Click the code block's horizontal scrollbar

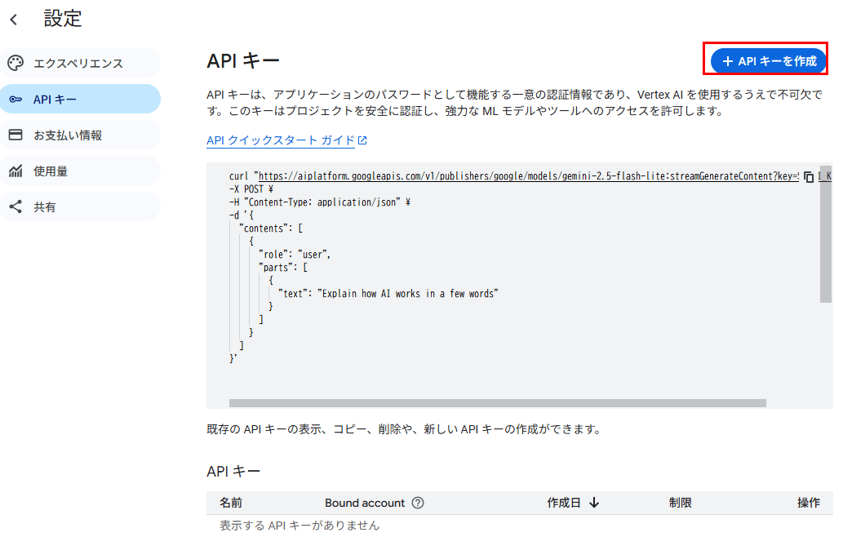tap(497, 403)
